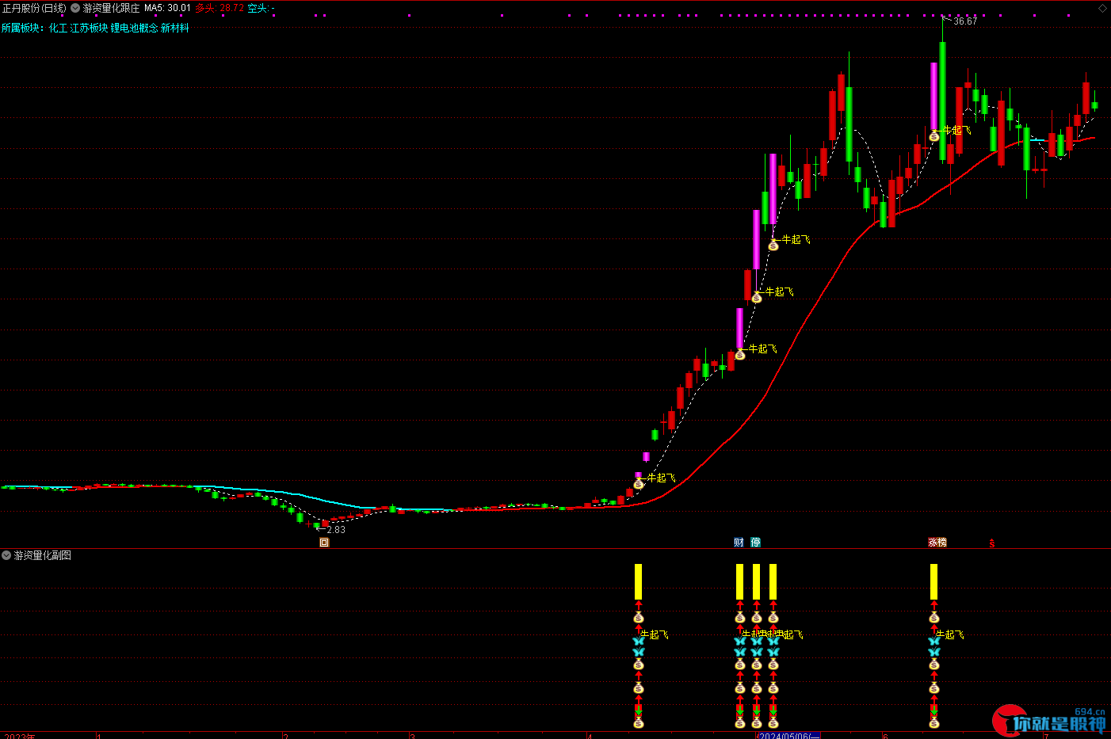Image resolution: width=1111 pixels, height=739 pixels.
Task: Click the diamond icon at top-right corner
Action: [1102, 8]
